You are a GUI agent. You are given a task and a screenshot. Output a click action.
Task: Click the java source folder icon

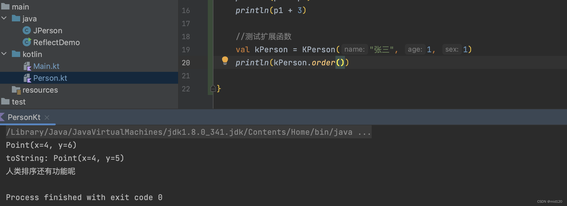pyautogui.click(x=16, y=18)
